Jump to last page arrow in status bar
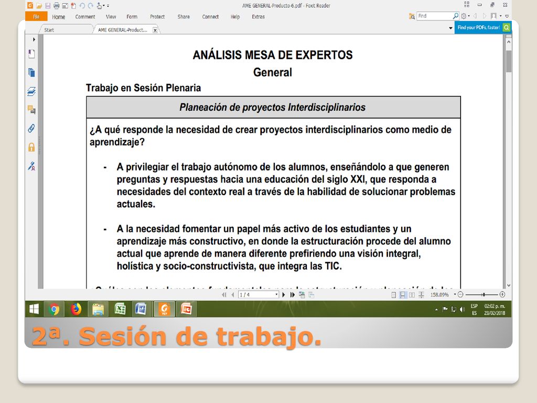The image size is (537, 403). 293,295
